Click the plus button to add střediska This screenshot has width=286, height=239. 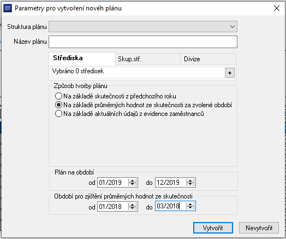230,73
